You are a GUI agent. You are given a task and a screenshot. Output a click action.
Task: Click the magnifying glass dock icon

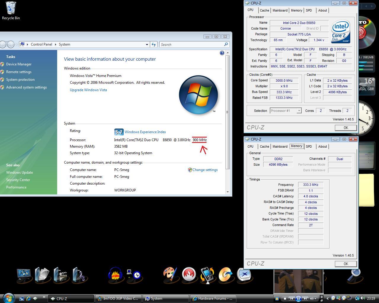355,275
